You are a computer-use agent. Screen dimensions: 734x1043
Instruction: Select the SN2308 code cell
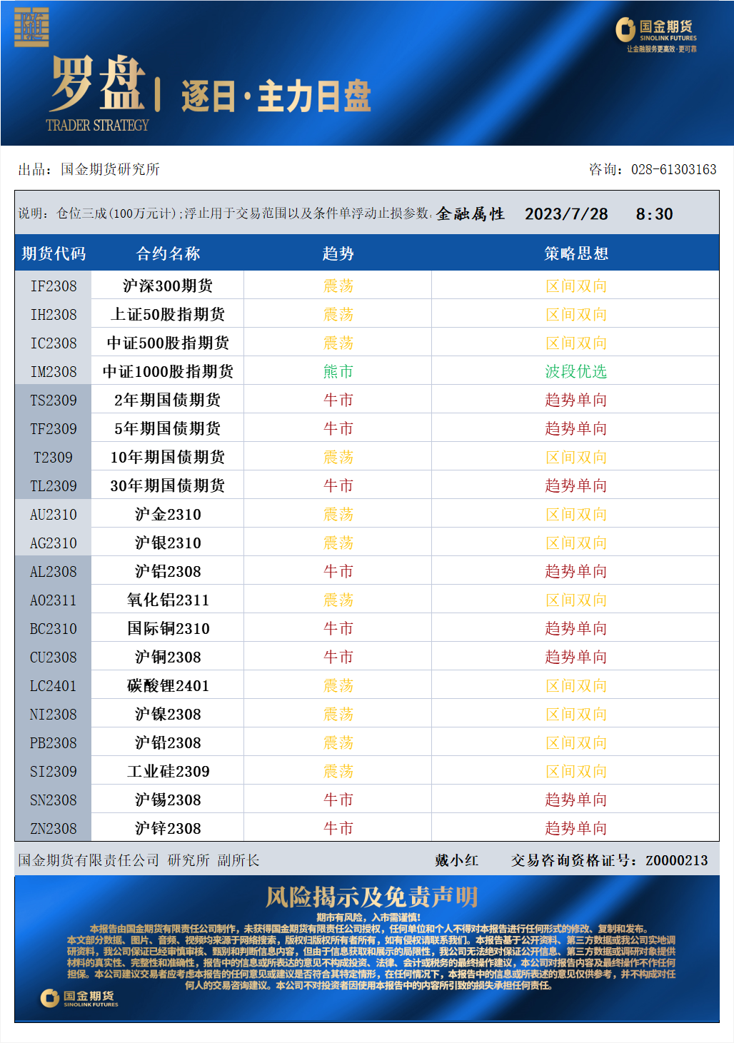[x=54, y=800]
